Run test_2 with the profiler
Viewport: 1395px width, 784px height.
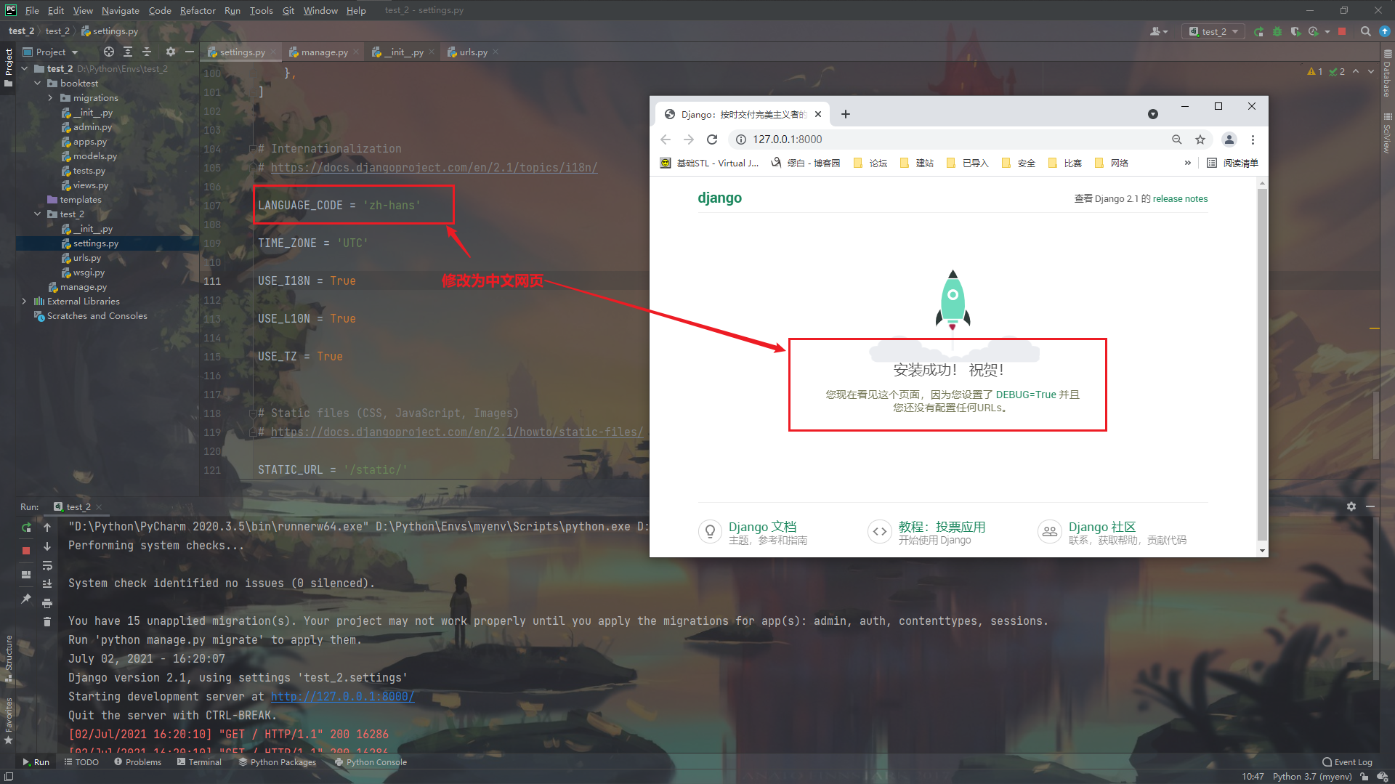(1314, 31)
